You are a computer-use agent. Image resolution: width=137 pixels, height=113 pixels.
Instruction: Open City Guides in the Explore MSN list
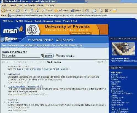(116, 86)
